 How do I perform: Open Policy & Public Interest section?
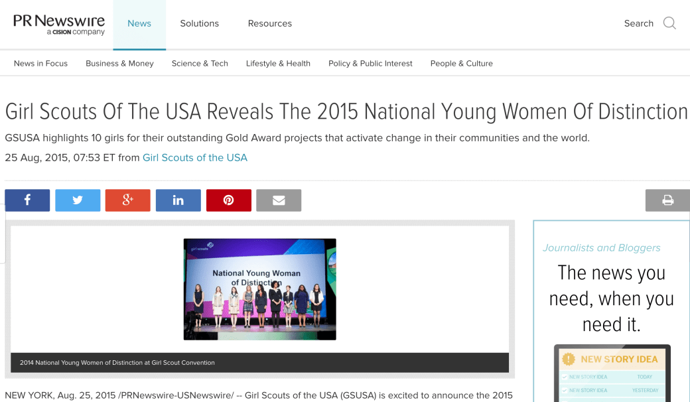370,64
